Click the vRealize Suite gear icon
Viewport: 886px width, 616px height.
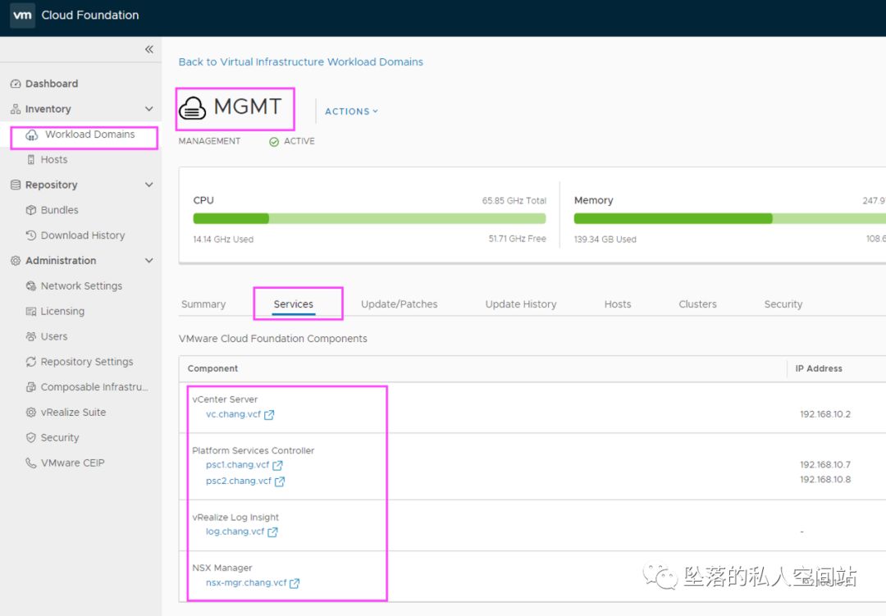31,413
